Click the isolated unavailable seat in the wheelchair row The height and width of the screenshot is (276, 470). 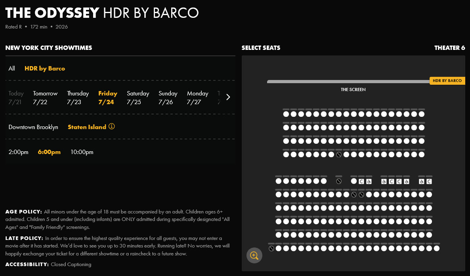tap(339, 181)
